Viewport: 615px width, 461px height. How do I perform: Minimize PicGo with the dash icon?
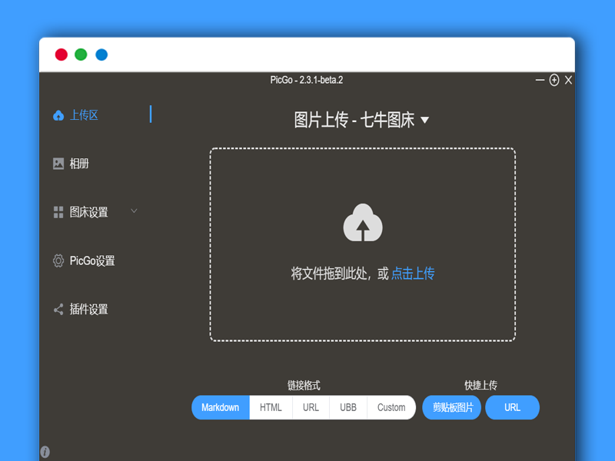[540, 80]
